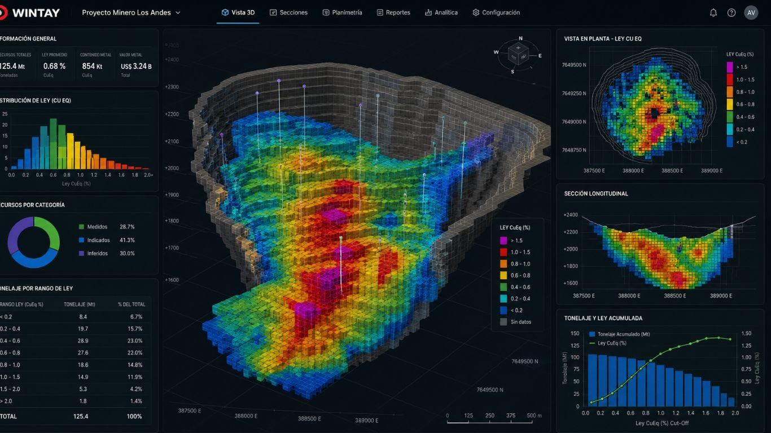Select yellow 0.6 - 0.8 swatch in main legend
This screenshot has height=433, width=771.
click(503, 275)
